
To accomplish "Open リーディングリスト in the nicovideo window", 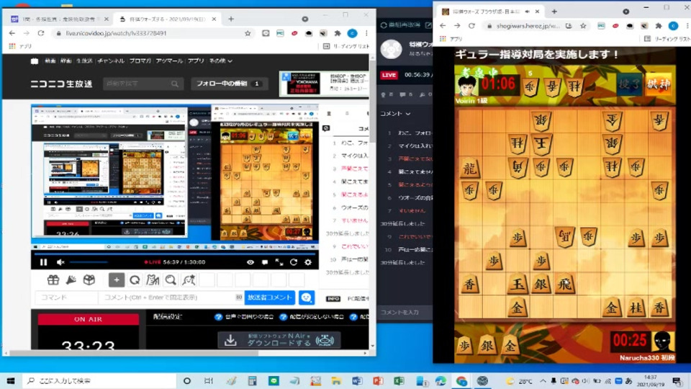I will (346, 46).
